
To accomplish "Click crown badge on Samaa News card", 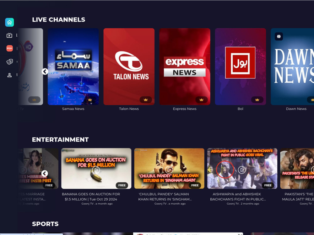I will pyautogui.click(x=90, y=100).
